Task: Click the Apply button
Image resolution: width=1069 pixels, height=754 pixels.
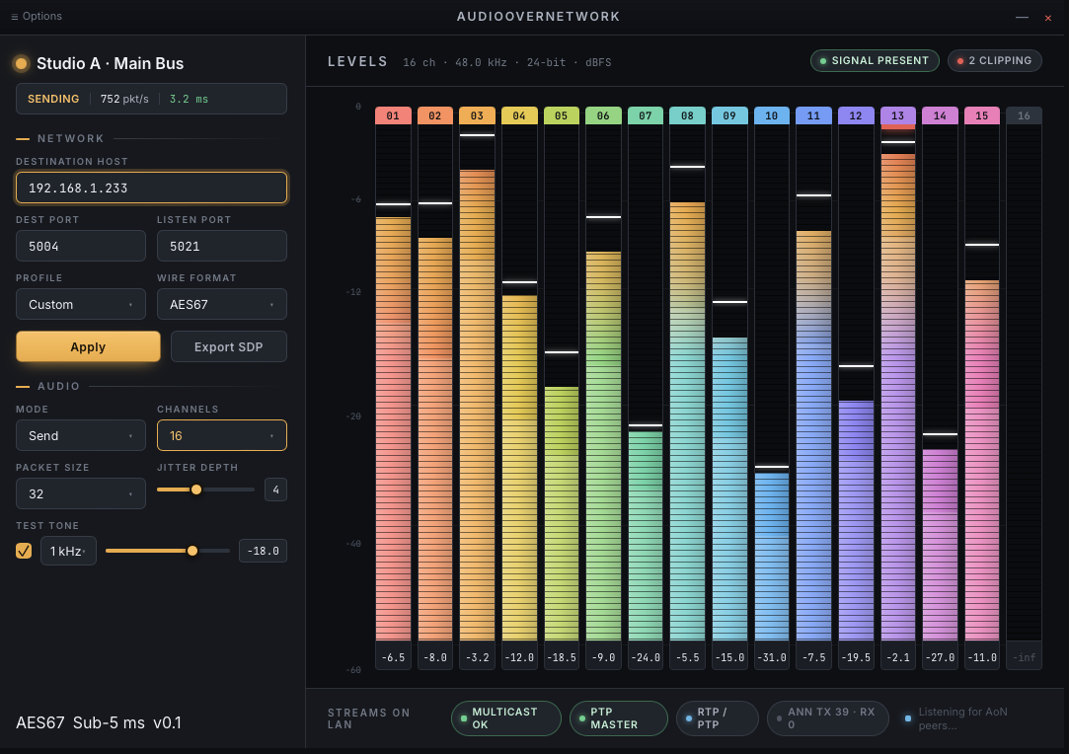Action: coord(88,346)
